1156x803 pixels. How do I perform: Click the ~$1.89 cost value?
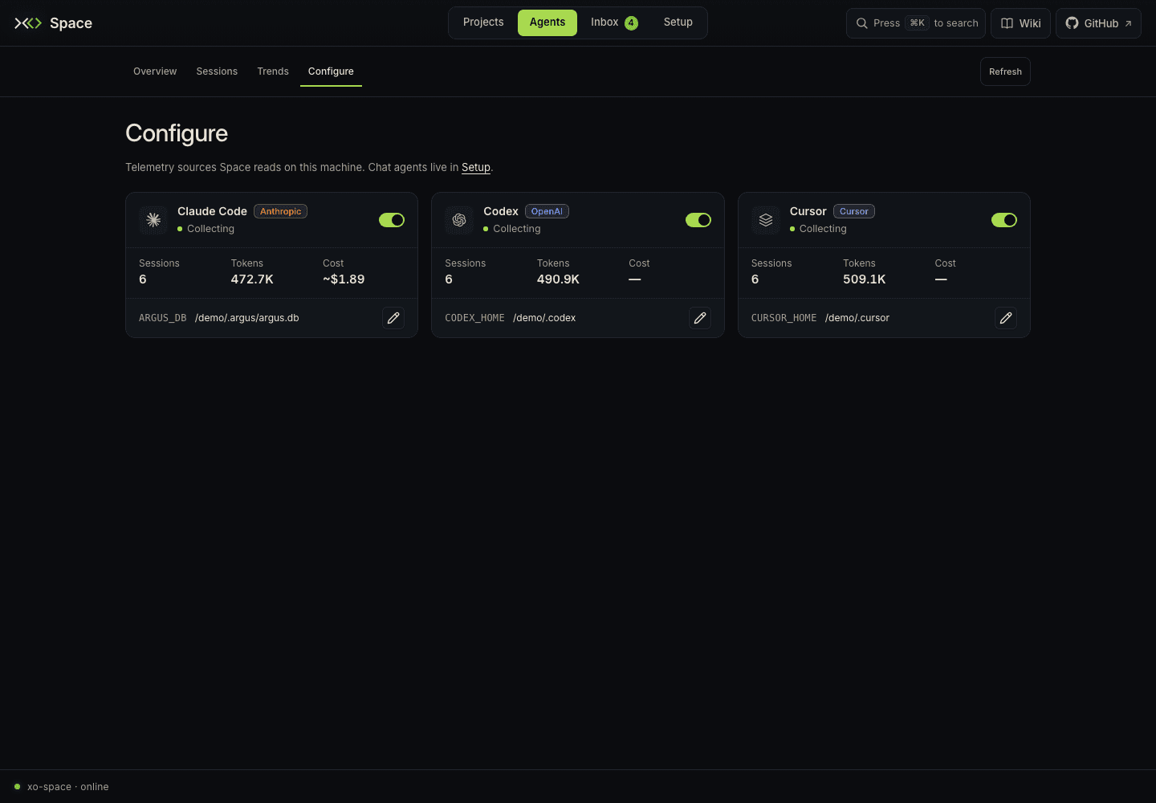(344, 279)
